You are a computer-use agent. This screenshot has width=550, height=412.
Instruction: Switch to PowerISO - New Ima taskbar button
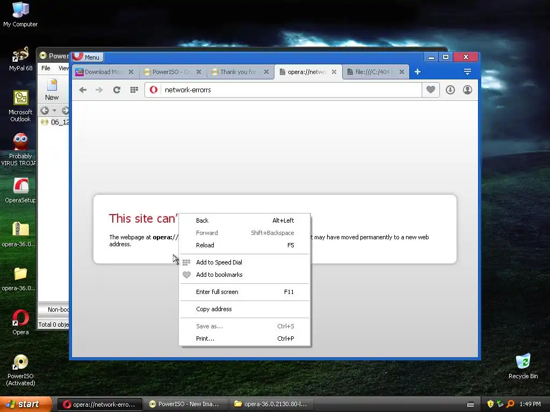coord(185,404)
